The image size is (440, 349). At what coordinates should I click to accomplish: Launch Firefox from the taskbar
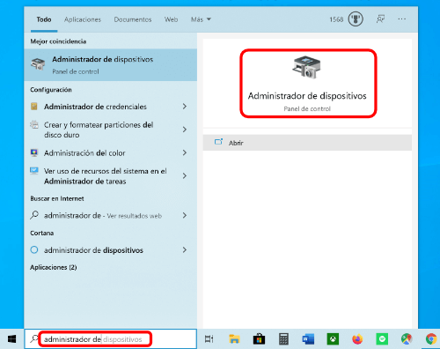tap(357, 339)
